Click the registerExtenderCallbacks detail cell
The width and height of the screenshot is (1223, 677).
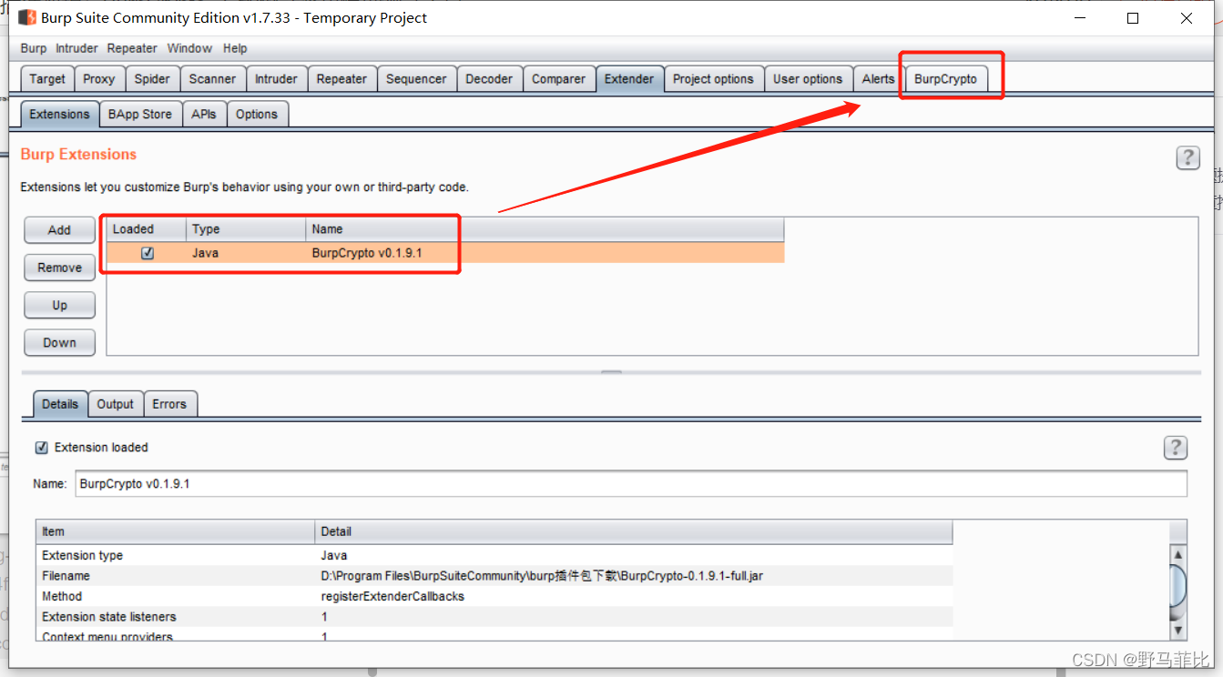coord(634,596)
